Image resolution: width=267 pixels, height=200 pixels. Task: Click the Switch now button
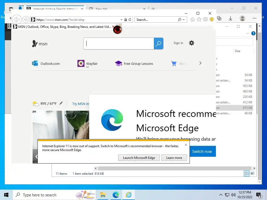(x=202, y=151)
